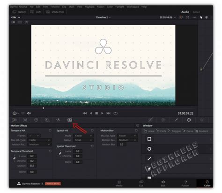Screen dimensions: 222x193
Task: Open the viewer three-dots options menu
Action: click(x=194, y=17)
